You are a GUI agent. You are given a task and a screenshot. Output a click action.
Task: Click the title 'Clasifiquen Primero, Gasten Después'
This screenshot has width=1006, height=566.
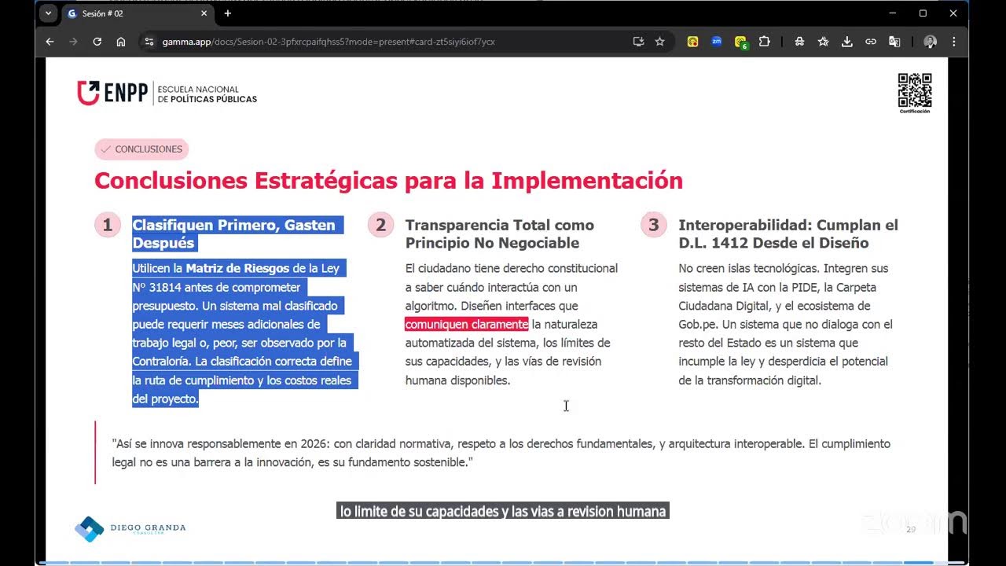234,234
